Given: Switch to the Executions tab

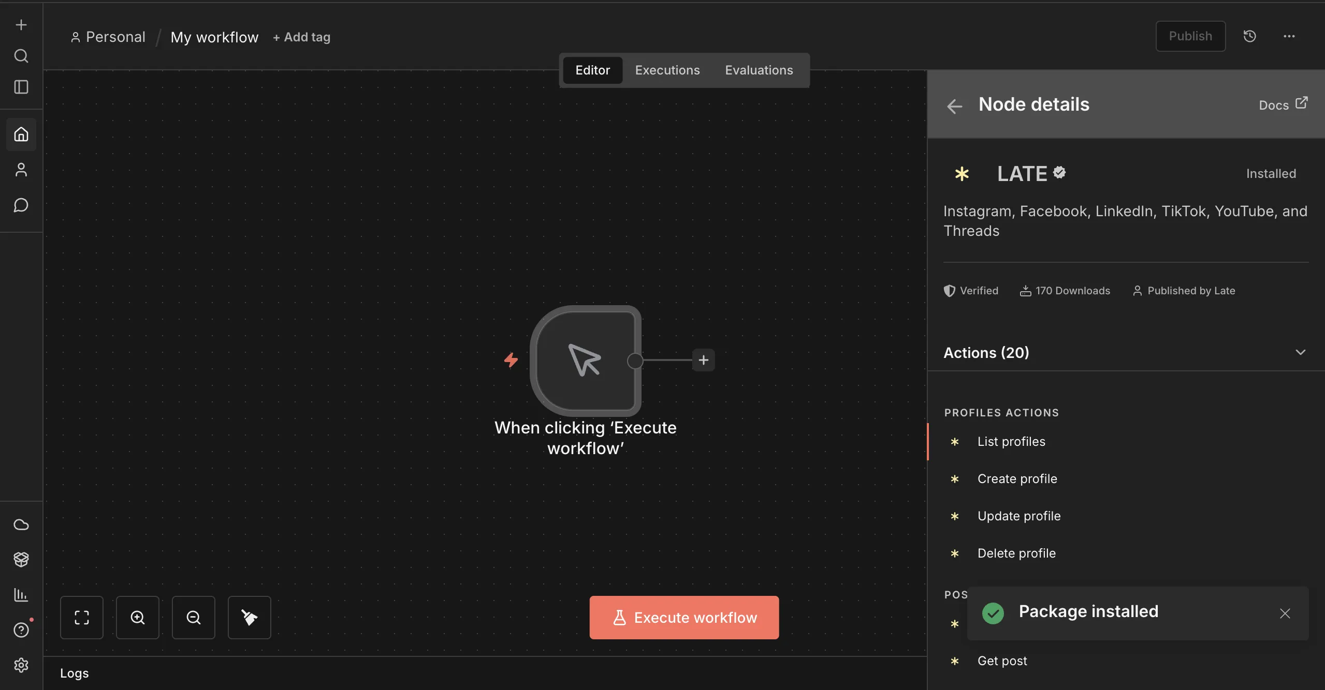Looking at the screenshot, I should (667, 70).
